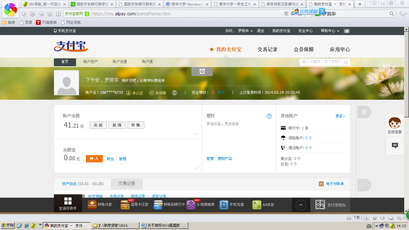Click the search magnifier in Alipay keyword box
409x230 pixels.
346,62
